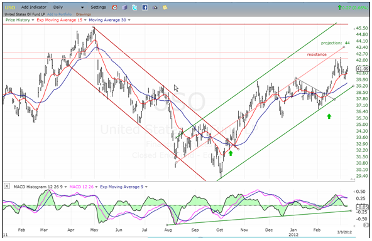Select the MACD value label -0.05
The image size is (372, 241).
tap(363, 207)
